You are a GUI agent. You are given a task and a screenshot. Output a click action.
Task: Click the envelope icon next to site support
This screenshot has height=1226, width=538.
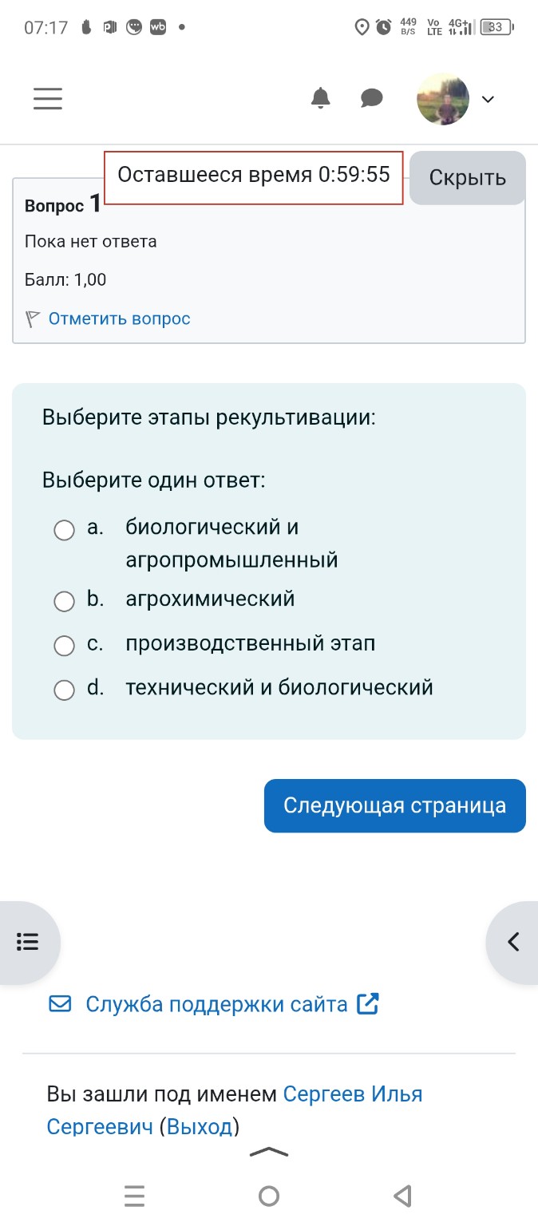coord(60,1003)
